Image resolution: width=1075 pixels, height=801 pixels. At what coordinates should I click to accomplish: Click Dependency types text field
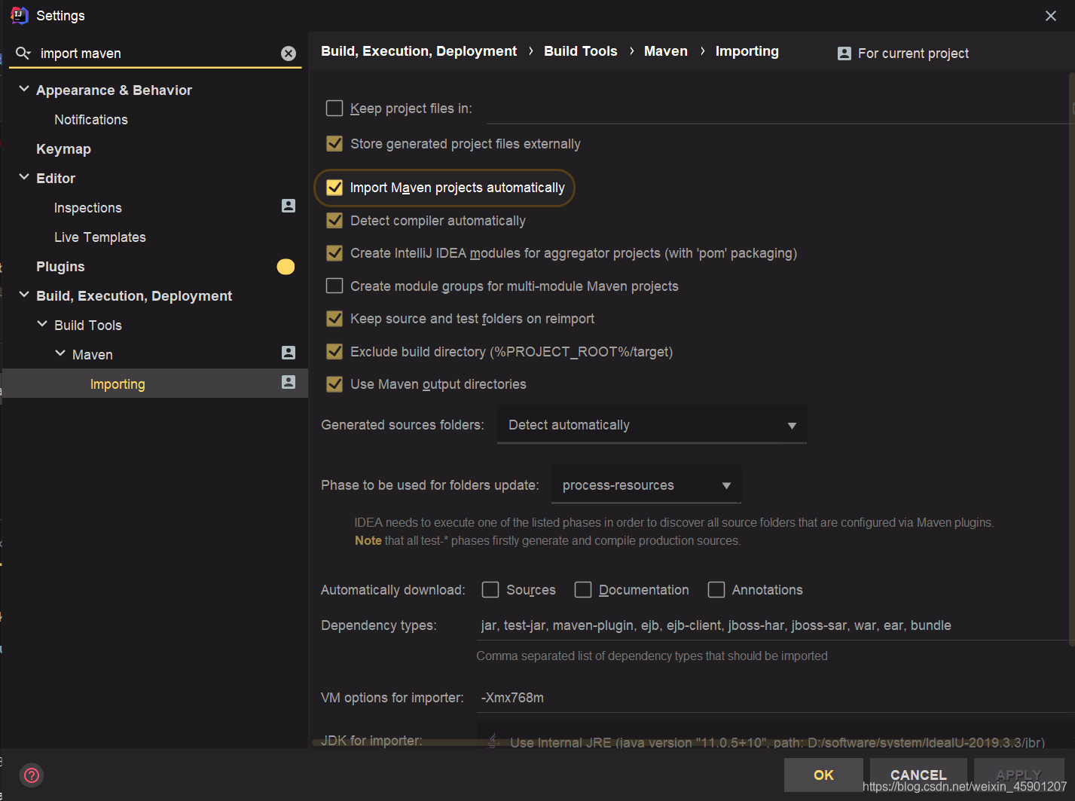click(x=776, y=625)
